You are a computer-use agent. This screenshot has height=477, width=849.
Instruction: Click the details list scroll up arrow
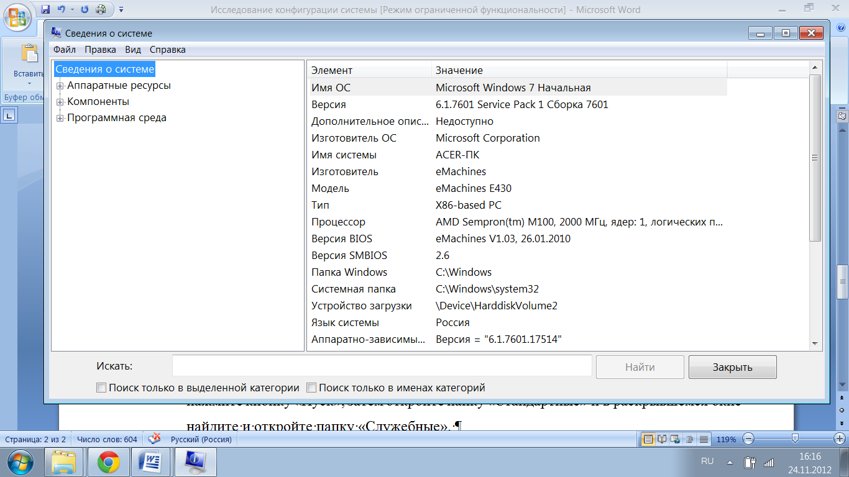pos(815,67)
